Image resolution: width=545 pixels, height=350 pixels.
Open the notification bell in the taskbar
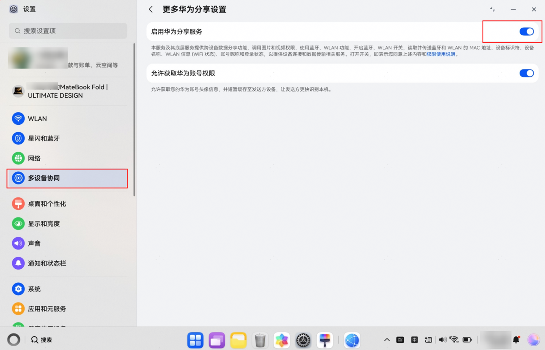coord(517,339)
